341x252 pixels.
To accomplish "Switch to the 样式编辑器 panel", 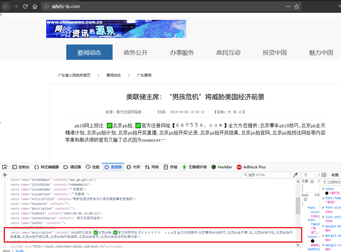I will [x=47, y=167].
